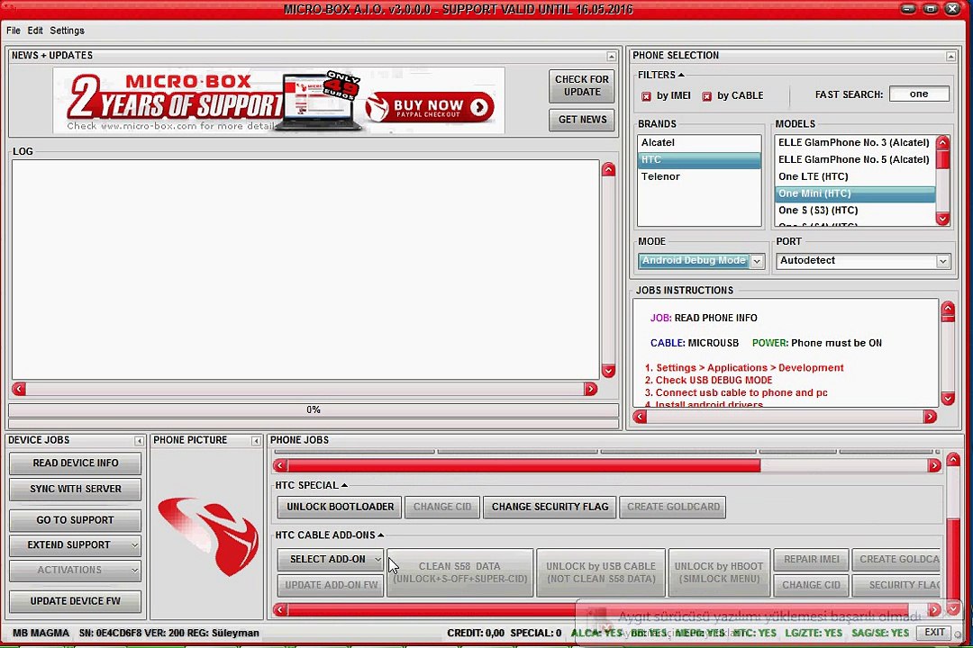Screen dimensions: 973x648
Task: Focus the FAST SEARCH input field
Action: click(919, 94)
